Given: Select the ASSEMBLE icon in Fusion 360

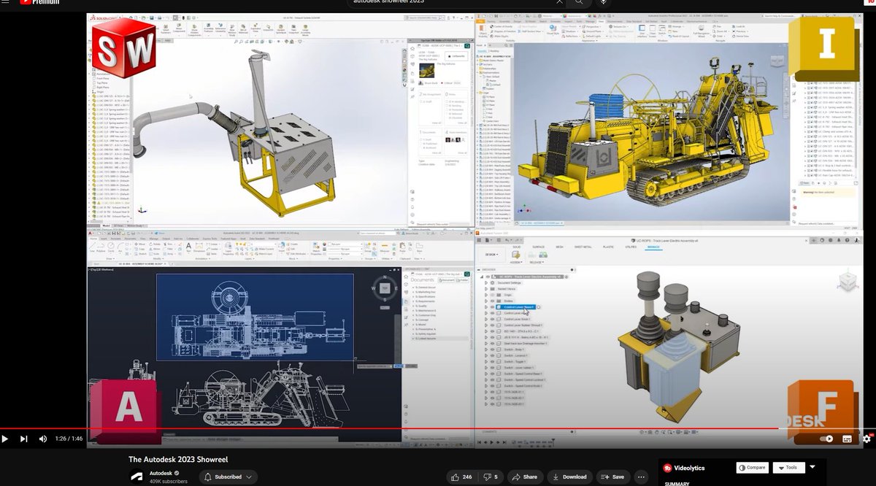Looking at the screenshot, I should [x=516, y=254].
